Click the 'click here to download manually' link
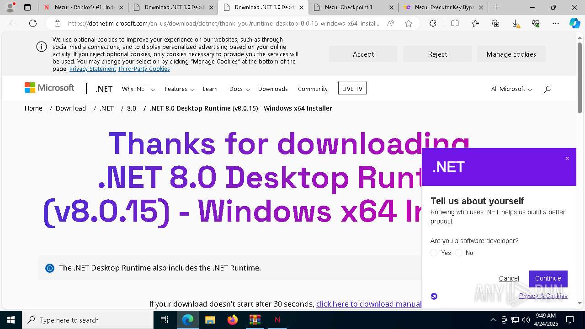Viewport: 585px width, 329px height. pyautogui.click(x=368, y=304)
